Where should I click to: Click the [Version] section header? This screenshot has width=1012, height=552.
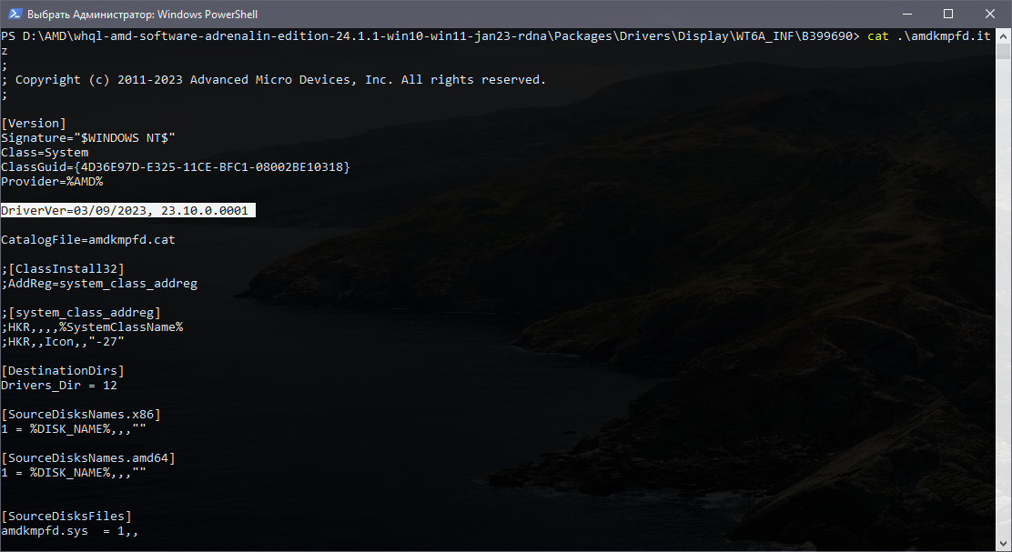(x=33, y=123)
